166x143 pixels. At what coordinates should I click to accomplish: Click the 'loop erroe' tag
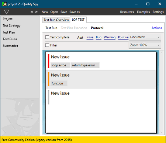[60, 65]
